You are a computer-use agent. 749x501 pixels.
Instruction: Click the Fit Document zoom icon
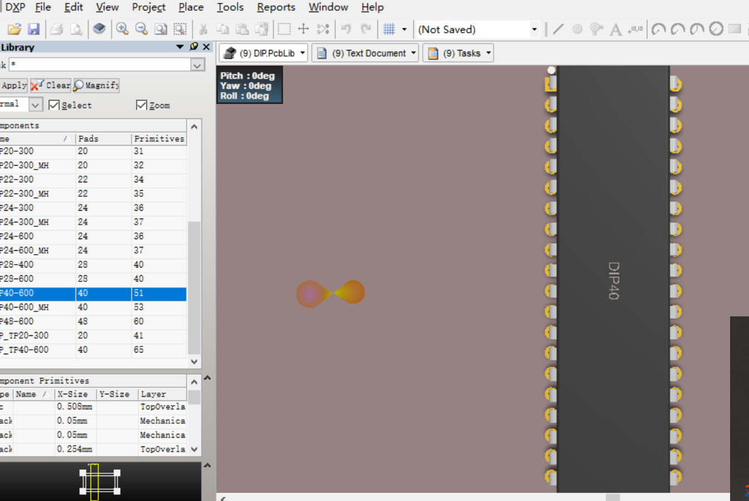tap(161, 29)
